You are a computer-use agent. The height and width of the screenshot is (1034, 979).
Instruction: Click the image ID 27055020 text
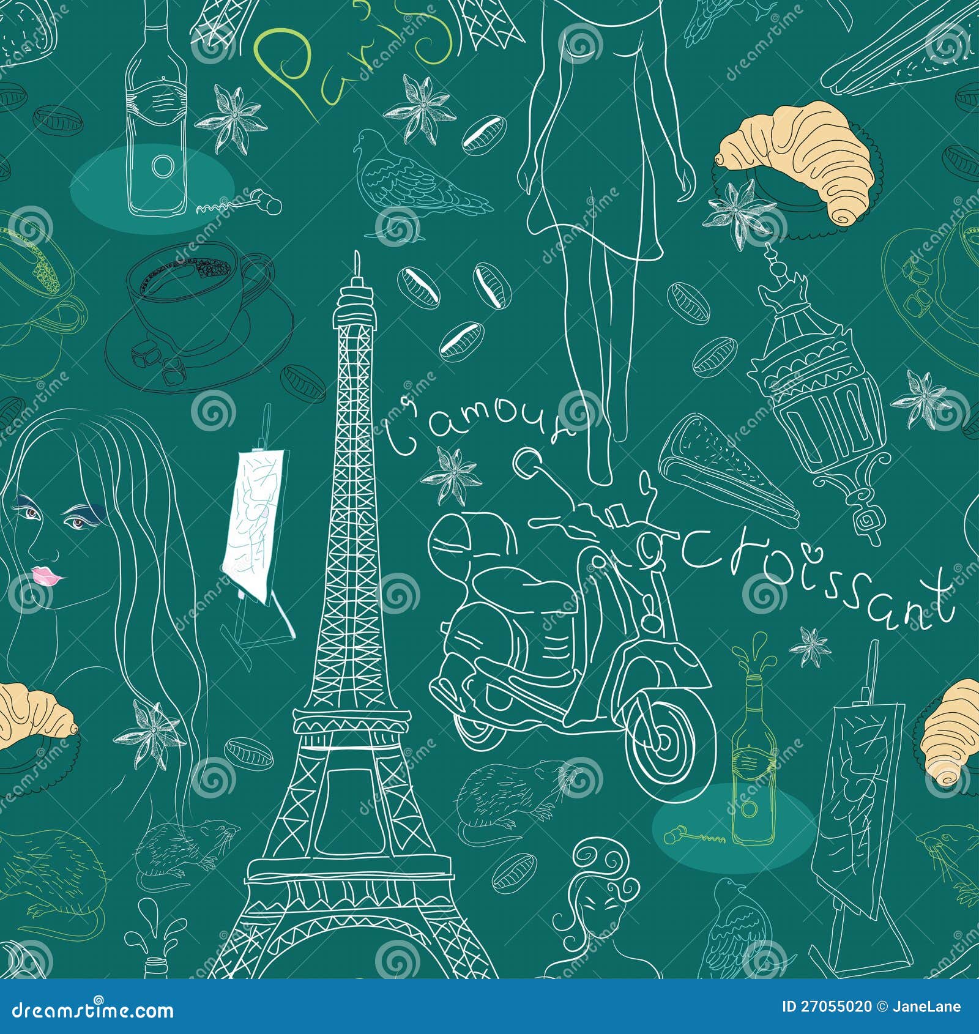(x=826, y=1007)
